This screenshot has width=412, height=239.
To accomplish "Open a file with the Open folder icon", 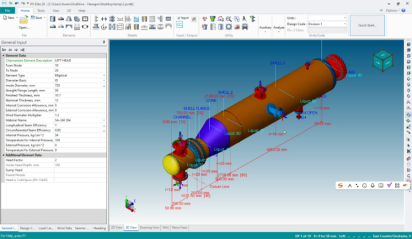I will (24, 20).
